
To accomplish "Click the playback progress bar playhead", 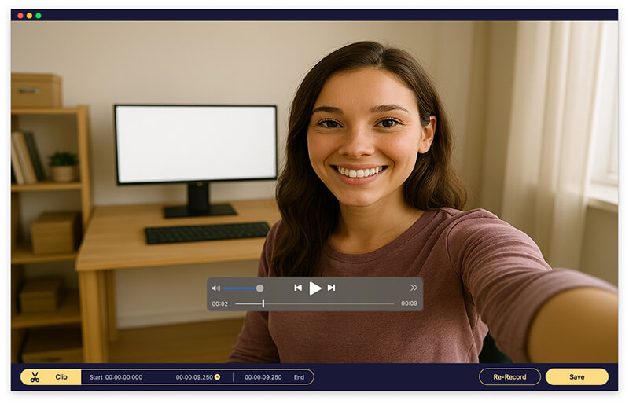I will pyautogui.click(x=263, y=303).
